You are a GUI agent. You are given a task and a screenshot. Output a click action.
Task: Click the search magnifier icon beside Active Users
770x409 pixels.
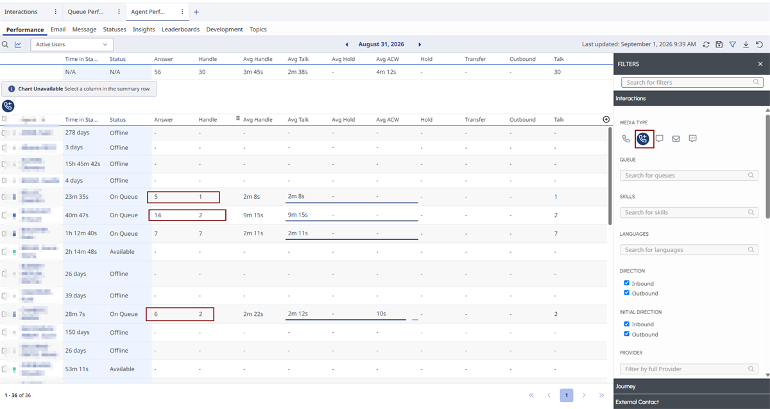[5, 45]
